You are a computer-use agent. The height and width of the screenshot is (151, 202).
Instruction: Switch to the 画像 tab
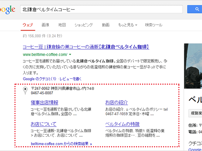click(46, 25)
